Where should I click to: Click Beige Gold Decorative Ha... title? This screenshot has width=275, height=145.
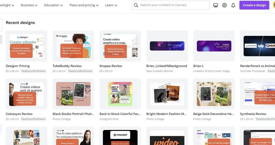[214, 114]
